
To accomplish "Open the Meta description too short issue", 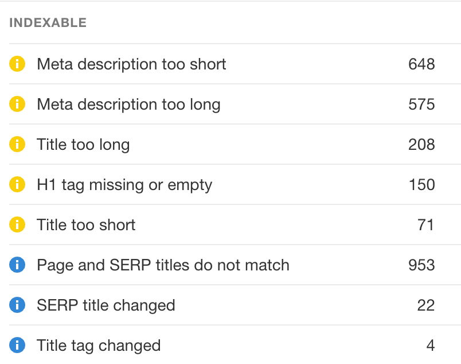I will click(x=131, y=64).
